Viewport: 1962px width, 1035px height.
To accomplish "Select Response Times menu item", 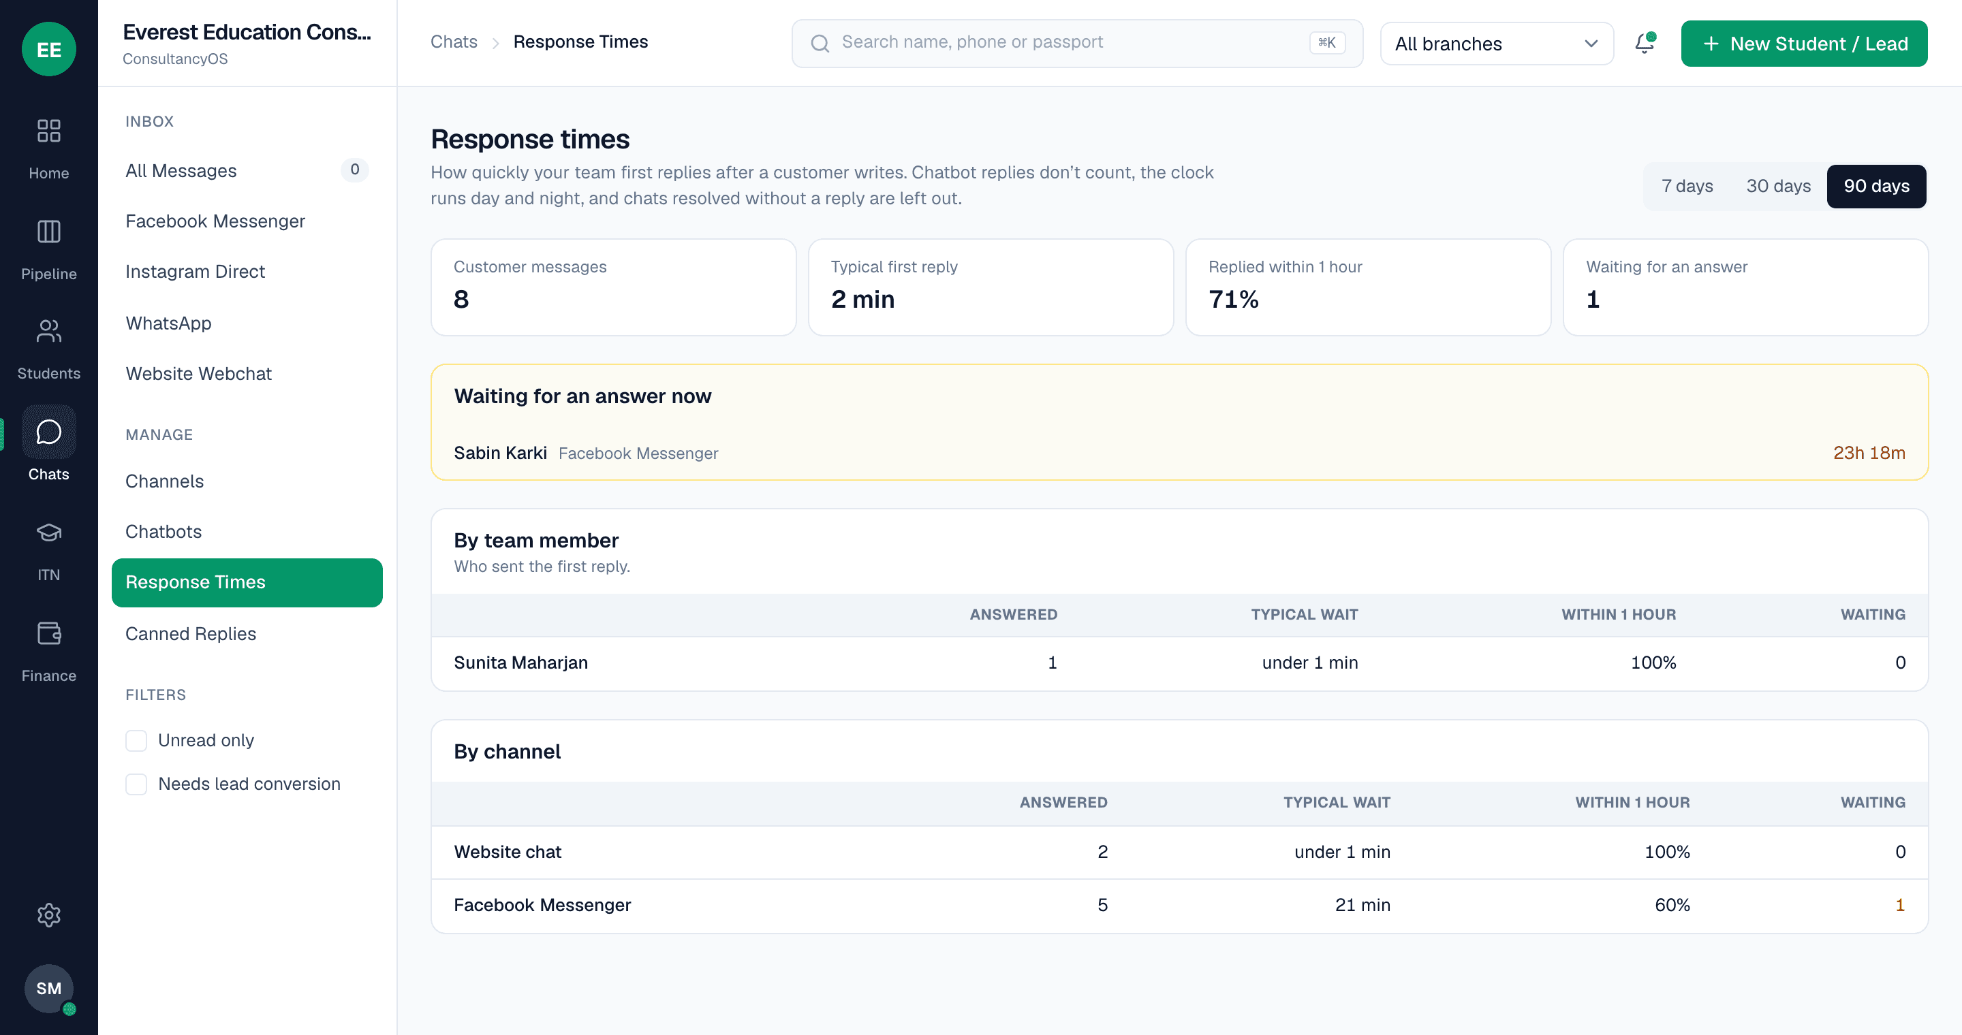I will [247, 582].
